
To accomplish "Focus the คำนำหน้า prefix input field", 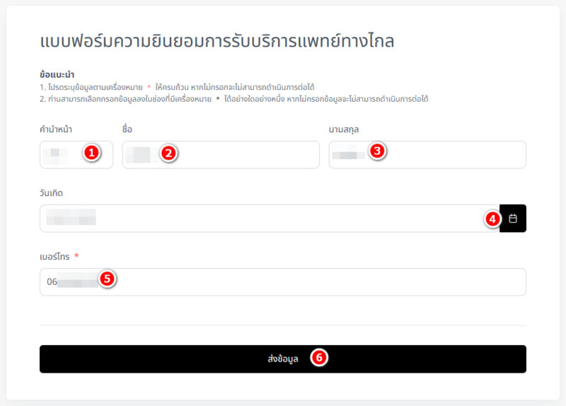I will (64, 154).
